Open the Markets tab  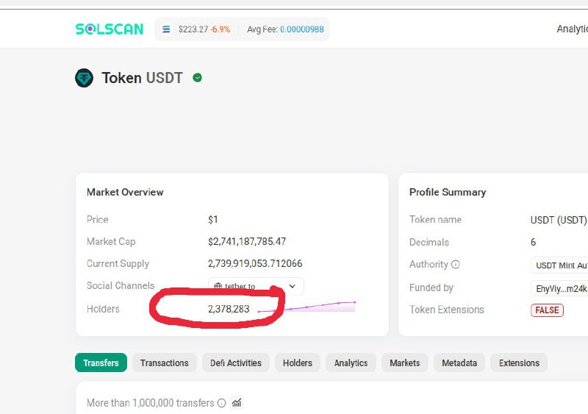pos(404,363)
